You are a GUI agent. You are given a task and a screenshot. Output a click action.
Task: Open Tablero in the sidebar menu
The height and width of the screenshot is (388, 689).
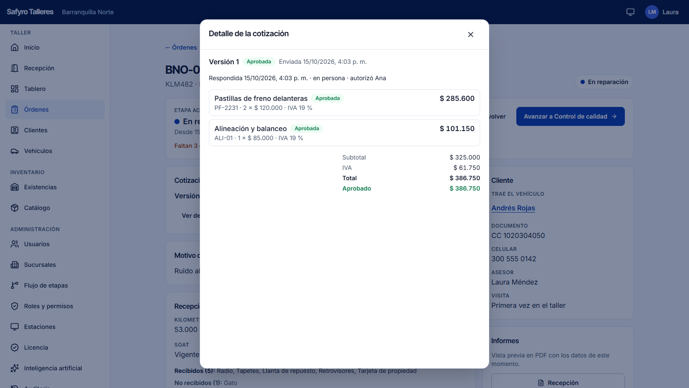[55, 89]
